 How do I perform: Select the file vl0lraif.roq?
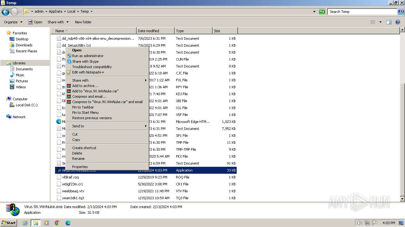70,177
